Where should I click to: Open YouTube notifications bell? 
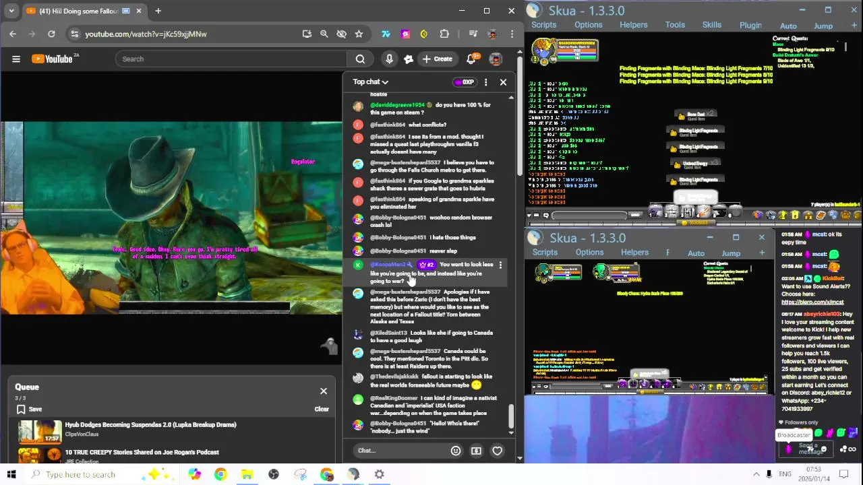coord(471,59)
